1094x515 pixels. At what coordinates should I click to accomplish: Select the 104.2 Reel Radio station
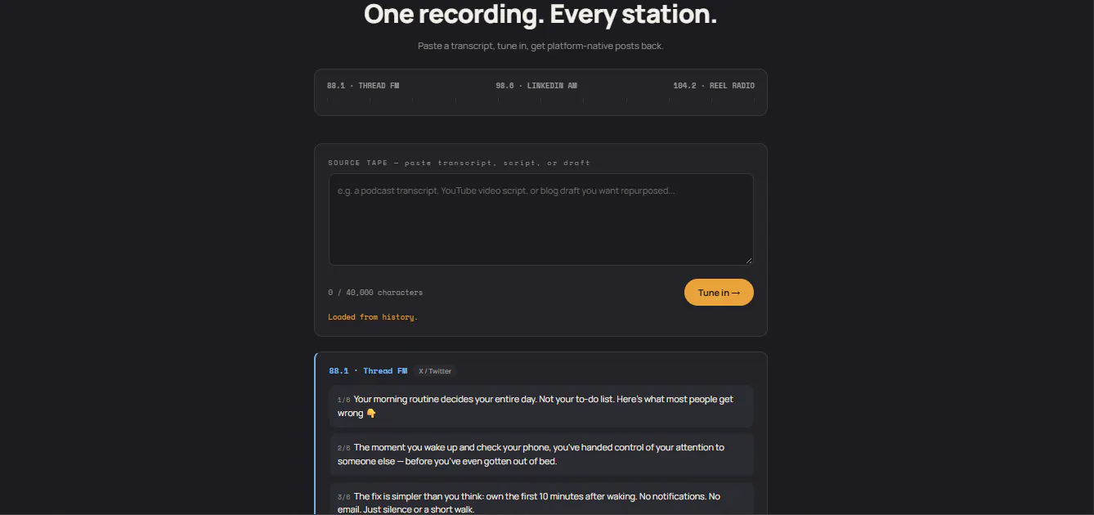click(714, 86)
